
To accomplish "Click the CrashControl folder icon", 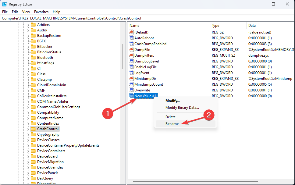I will pyautogui.click(x=33, y=129).
